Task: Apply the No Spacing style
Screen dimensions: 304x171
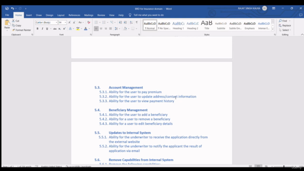Action: 164,25
